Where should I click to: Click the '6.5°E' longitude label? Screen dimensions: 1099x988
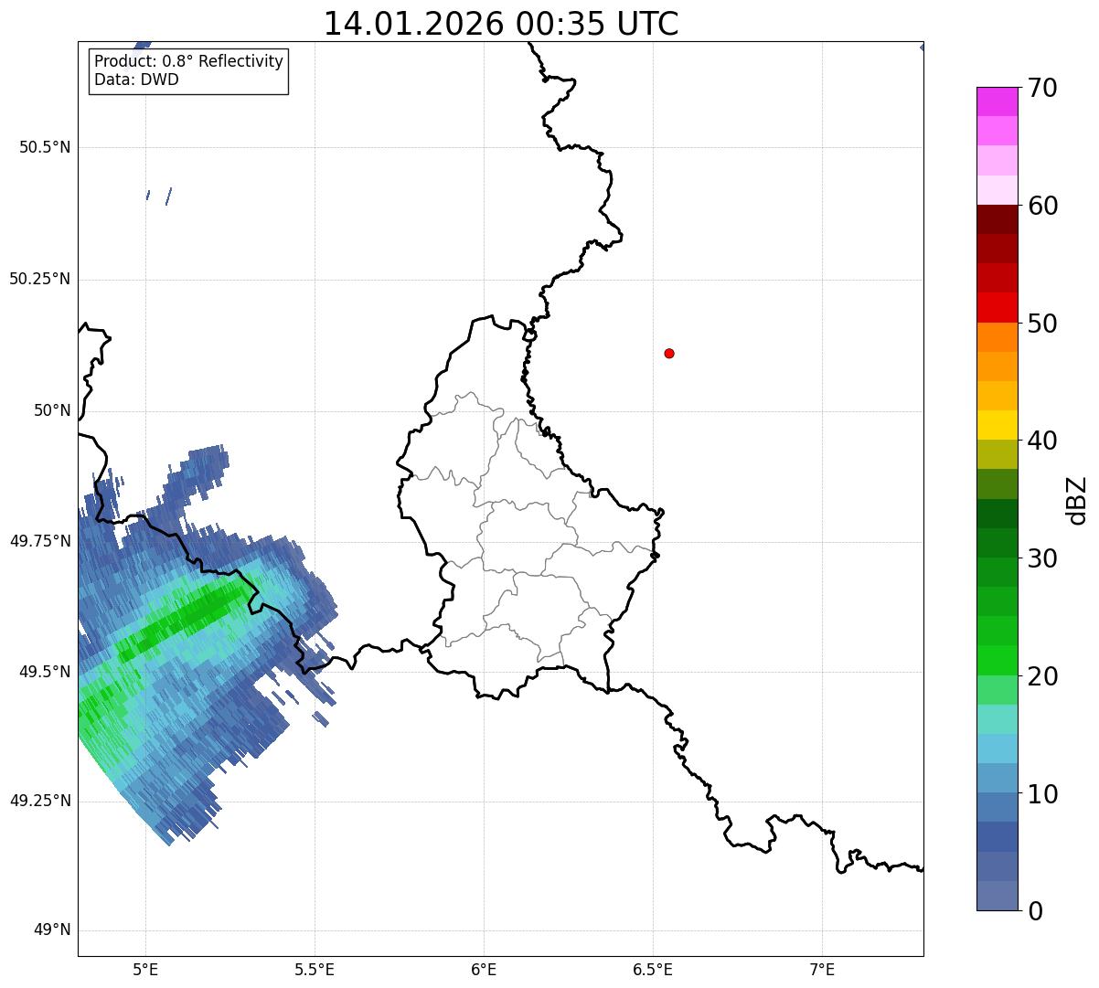click(653, 969)
